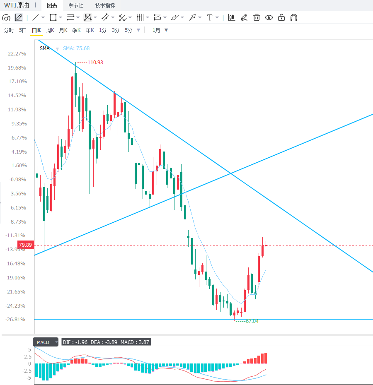Click the DIF DEA MACD values readout

click(x=106, y=342)
